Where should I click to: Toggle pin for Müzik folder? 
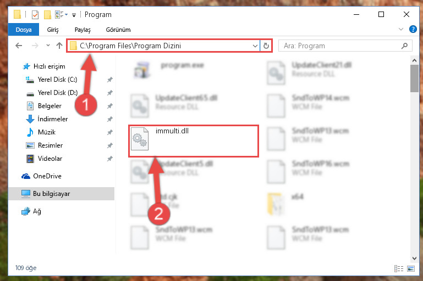[109, 132]
